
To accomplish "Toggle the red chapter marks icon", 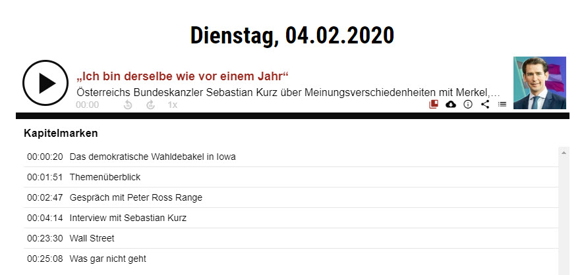I will pyautogui.click(x=434, y=104).
